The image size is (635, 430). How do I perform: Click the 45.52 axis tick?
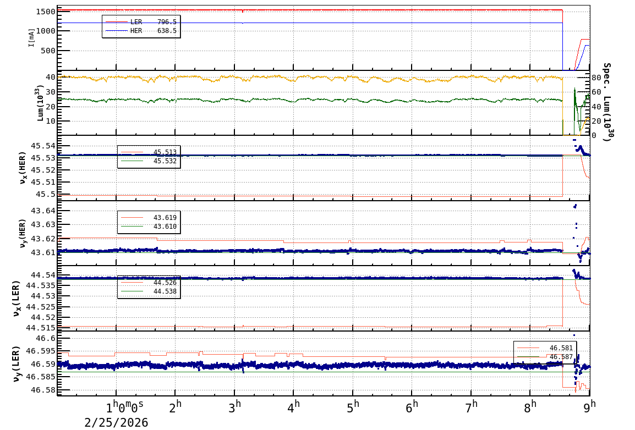coord(43,170)
